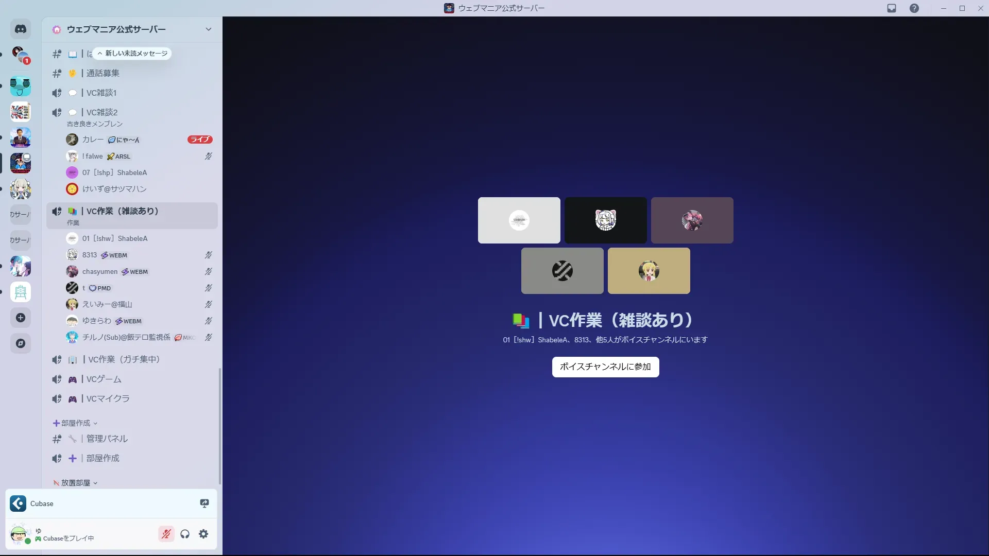The height and width of the screenshot is (556, 989).
Task: Select the VCゲーム voice channel
Action: point(104,379)
